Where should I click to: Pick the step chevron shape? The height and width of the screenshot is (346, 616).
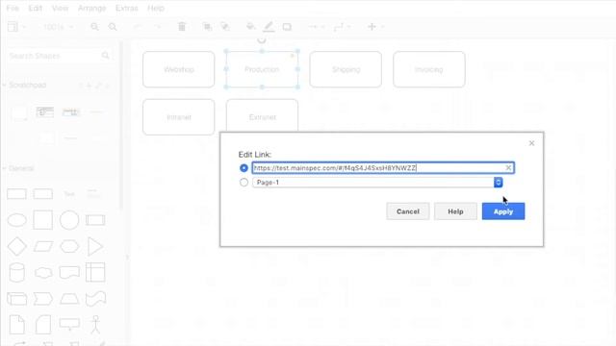point(42,299)
